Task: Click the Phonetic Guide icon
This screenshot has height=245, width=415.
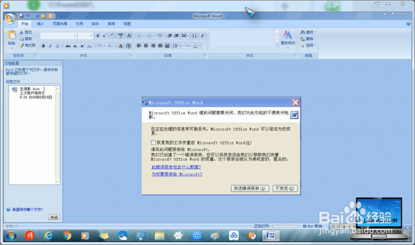Action: point(121,36)
